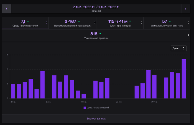Select the Уникальные зрители panel
Viewport: 194px width, 125px height.
click(96, 36)
